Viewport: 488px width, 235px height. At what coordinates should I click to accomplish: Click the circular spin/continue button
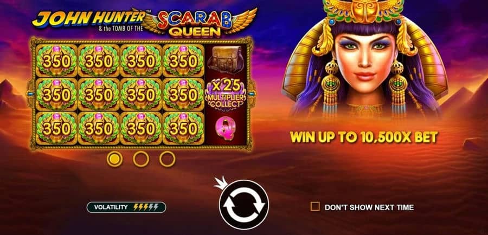tap(244, 205)
